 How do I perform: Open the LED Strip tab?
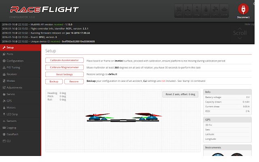click(21, 114)
